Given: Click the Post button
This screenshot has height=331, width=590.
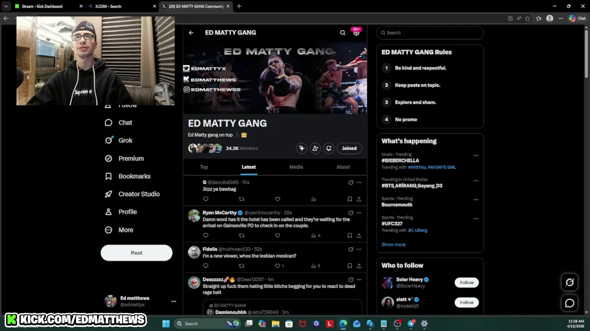Looking at the screenshot, I should coord(136,253).
